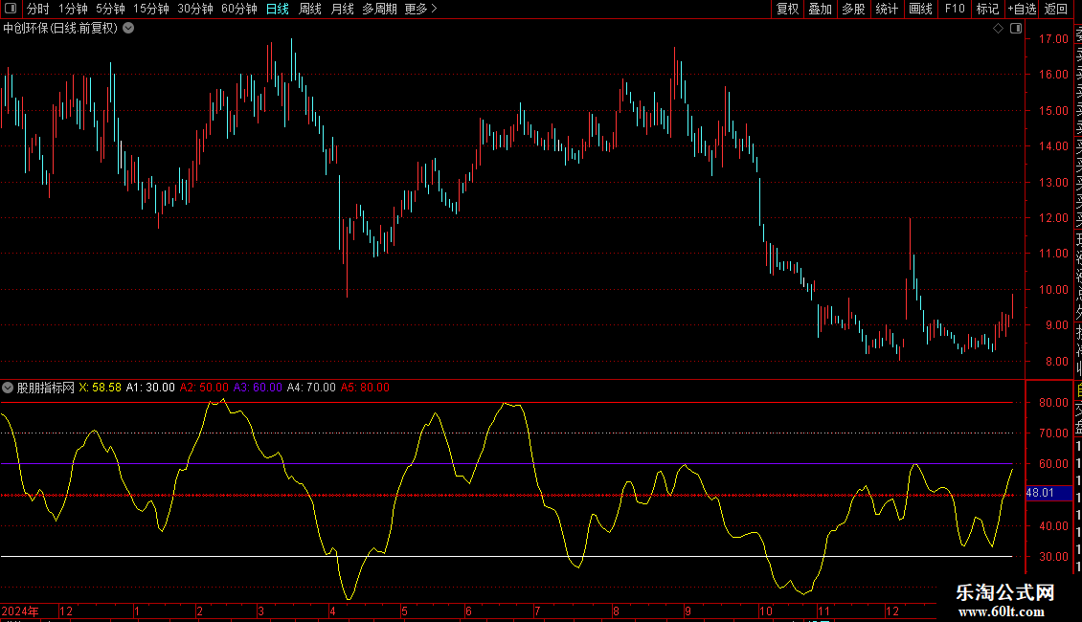
Task: Click the 返回 back button
Action: (1056, 9)
